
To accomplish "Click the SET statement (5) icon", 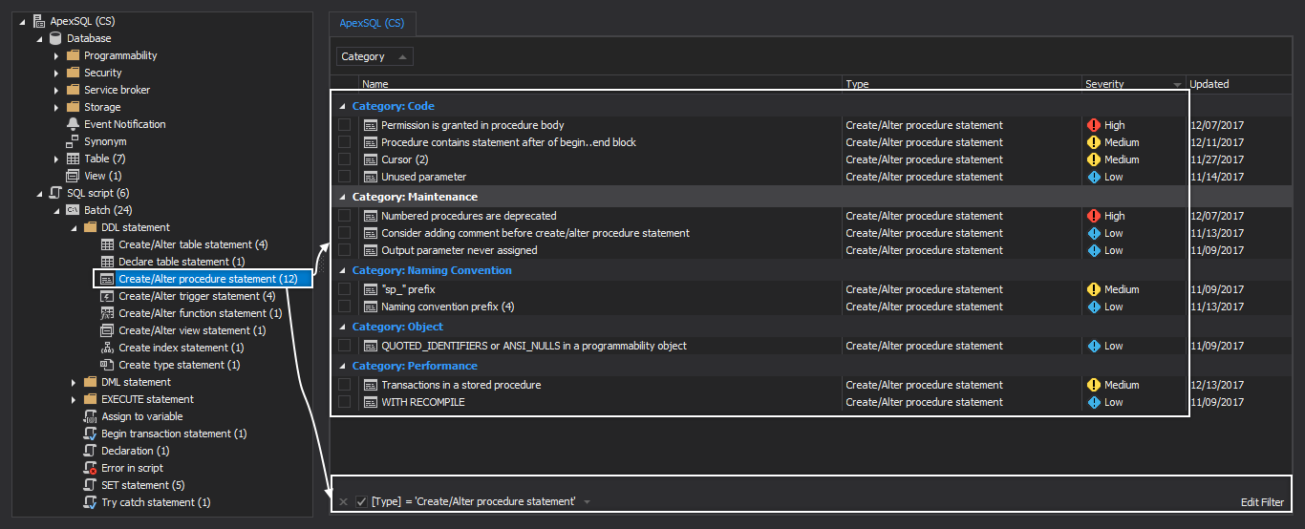I will [x=91, y=485].
